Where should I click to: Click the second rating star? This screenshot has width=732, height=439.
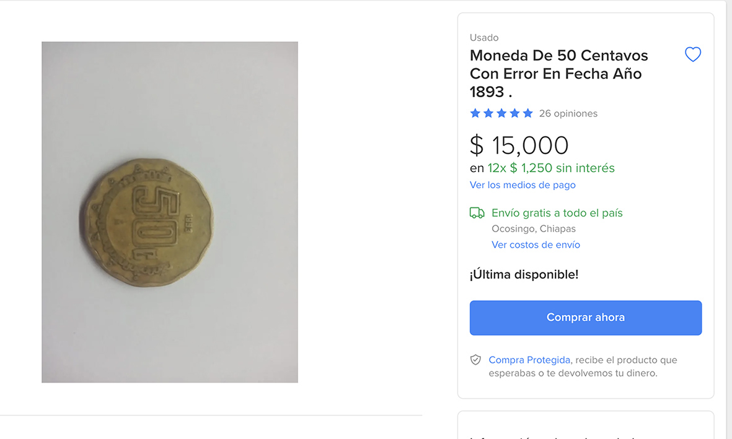pyautogui.click(x=488, y=113)
